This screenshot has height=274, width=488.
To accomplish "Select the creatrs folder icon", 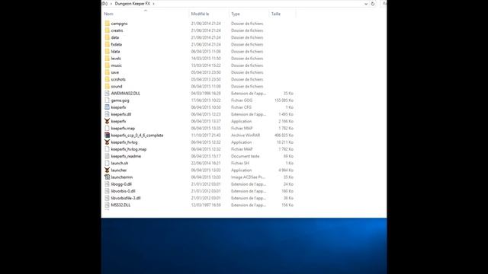I will (x=107, y=30).
